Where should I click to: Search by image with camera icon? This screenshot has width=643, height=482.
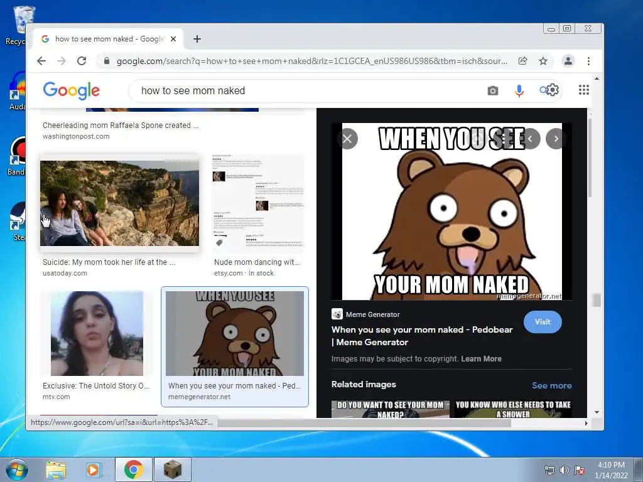[x=493, y=90]
